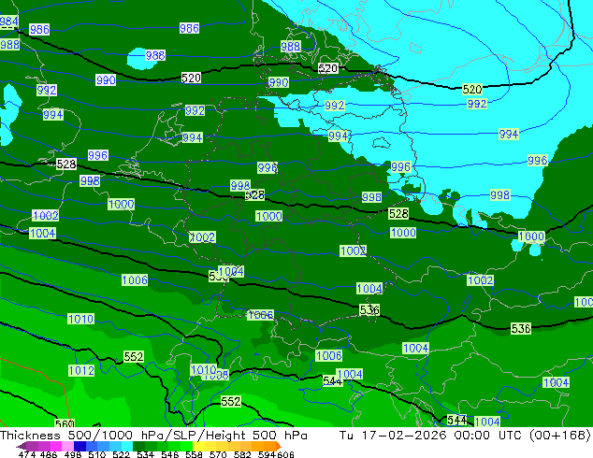This screenshot has width=593, height=458.
Task: Click the '560' height contour label
Action: [65, 423]
